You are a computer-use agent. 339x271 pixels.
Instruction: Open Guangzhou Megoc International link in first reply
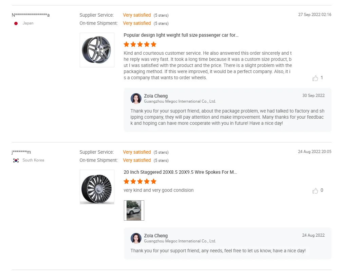tap(180, 101)
